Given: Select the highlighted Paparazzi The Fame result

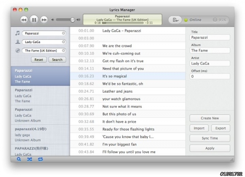Looking at the screenshot, I should click(x=40, y=76).
